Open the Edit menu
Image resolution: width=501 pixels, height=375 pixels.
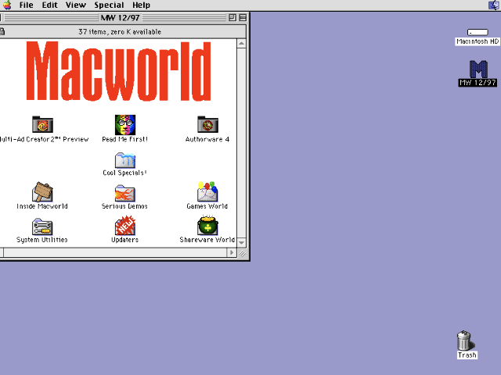coord(50,5)
